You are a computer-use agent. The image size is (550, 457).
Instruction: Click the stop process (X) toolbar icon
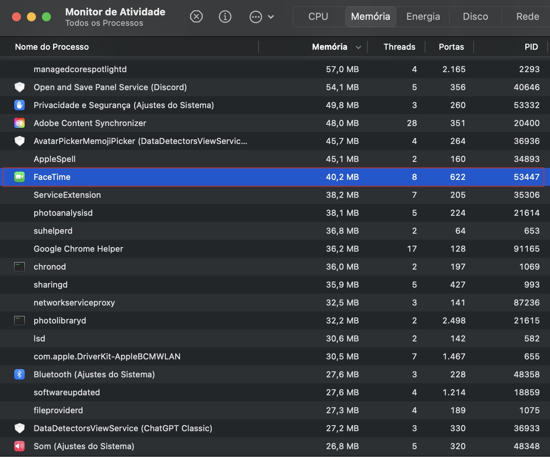tap(196, 16)
